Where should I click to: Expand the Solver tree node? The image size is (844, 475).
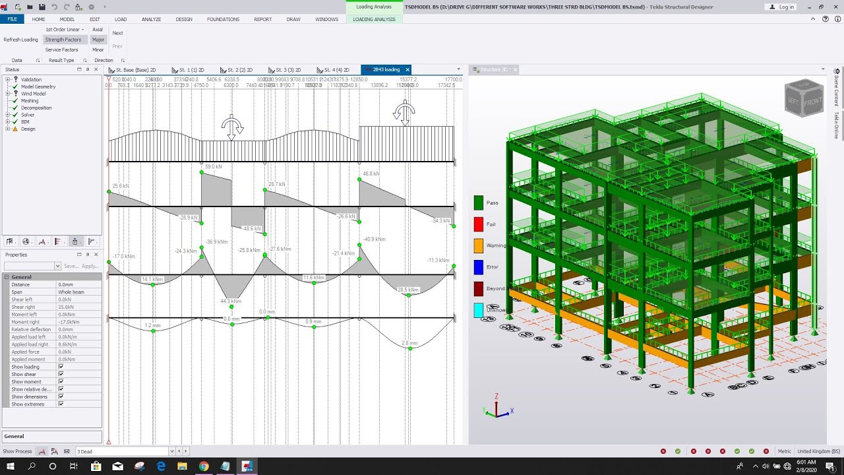coord(8,115)
